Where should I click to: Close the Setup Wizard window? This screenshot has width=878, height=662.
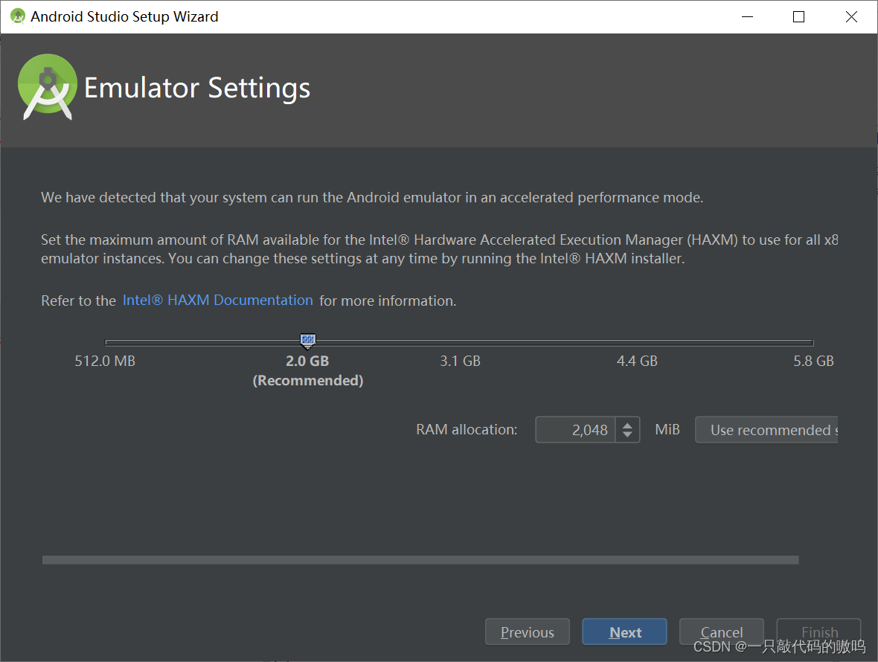point(851,17)
